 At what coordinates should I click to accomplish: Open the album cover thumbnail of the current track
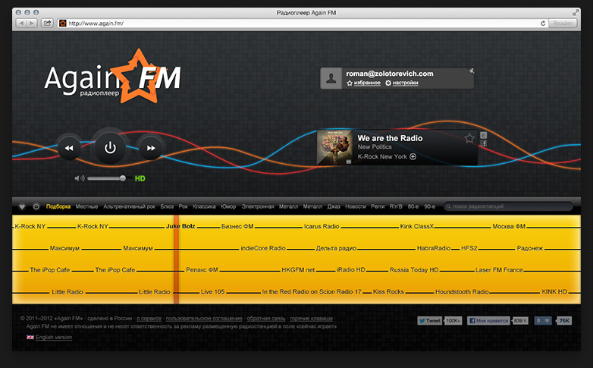pyautogui.click(x=334, y=147)
